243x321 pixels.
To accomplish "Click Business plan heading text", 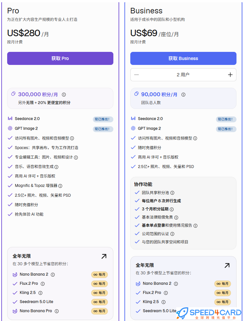I will (x=146, y=11).
